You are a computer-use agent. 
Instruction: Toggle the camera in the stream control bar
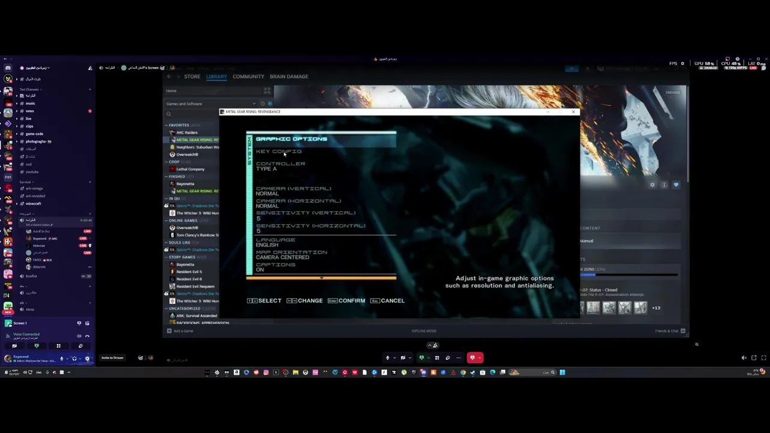click(x=403, y=358)
